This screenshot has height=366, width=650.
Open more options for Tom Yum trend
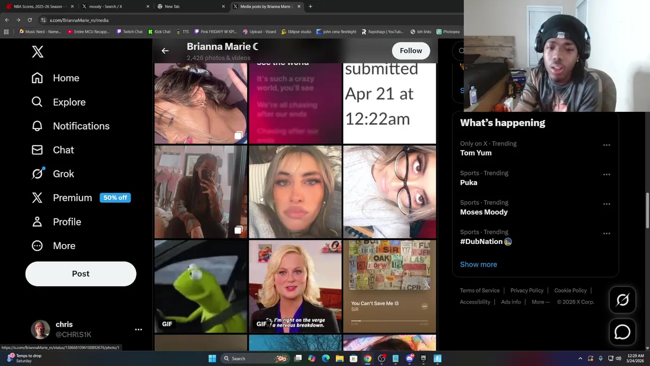[x=606, y=145]
